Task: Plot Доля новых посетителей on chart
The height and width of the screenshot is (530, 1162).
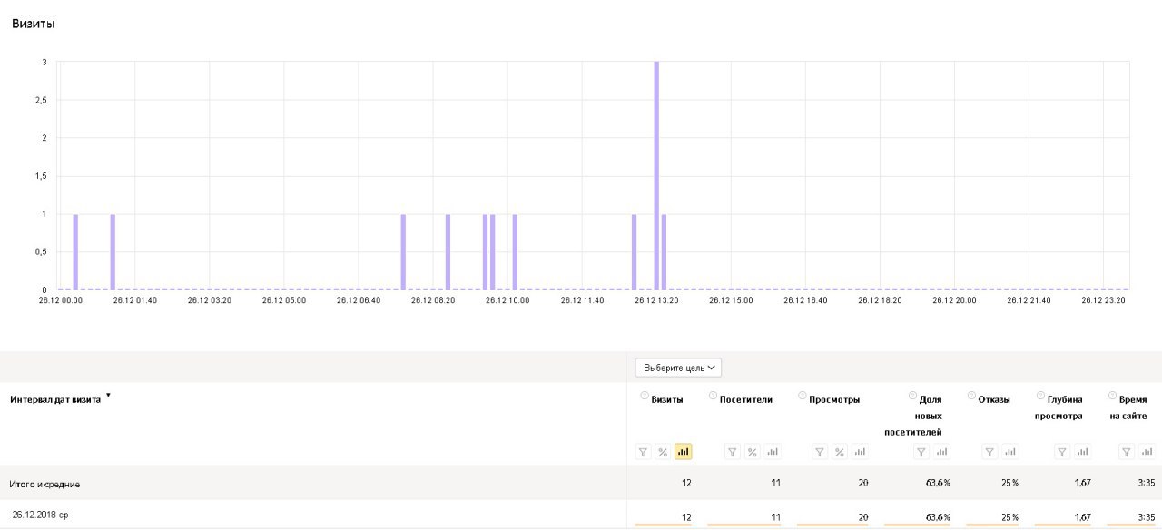Action: coord(940,452)
